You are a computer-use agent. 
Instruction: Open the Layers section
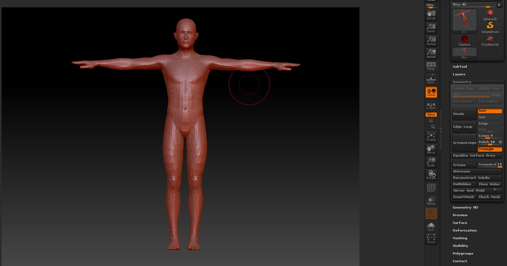(459, 74)
